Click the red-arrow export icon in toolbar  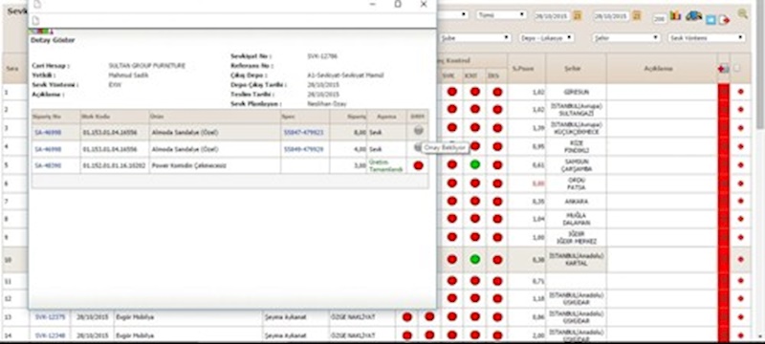(x=724, y=19)
